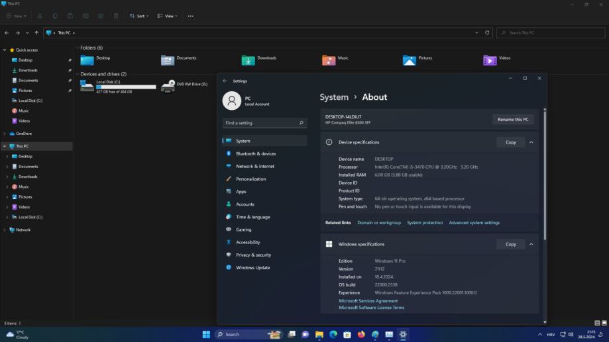Click the Rename this PC button

click(x=513, y=119)
